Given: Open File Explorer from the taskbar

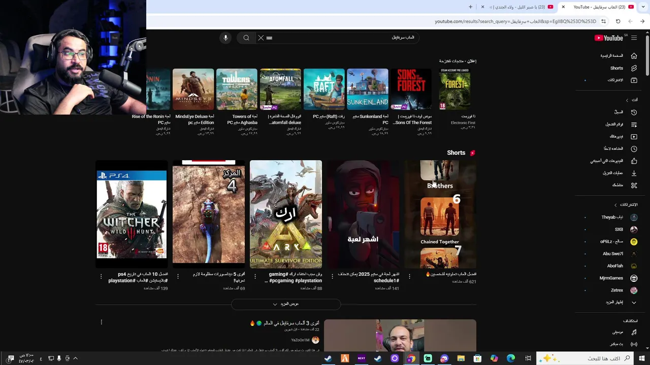Looking at the screenshot, I should [x=461, y=358].
